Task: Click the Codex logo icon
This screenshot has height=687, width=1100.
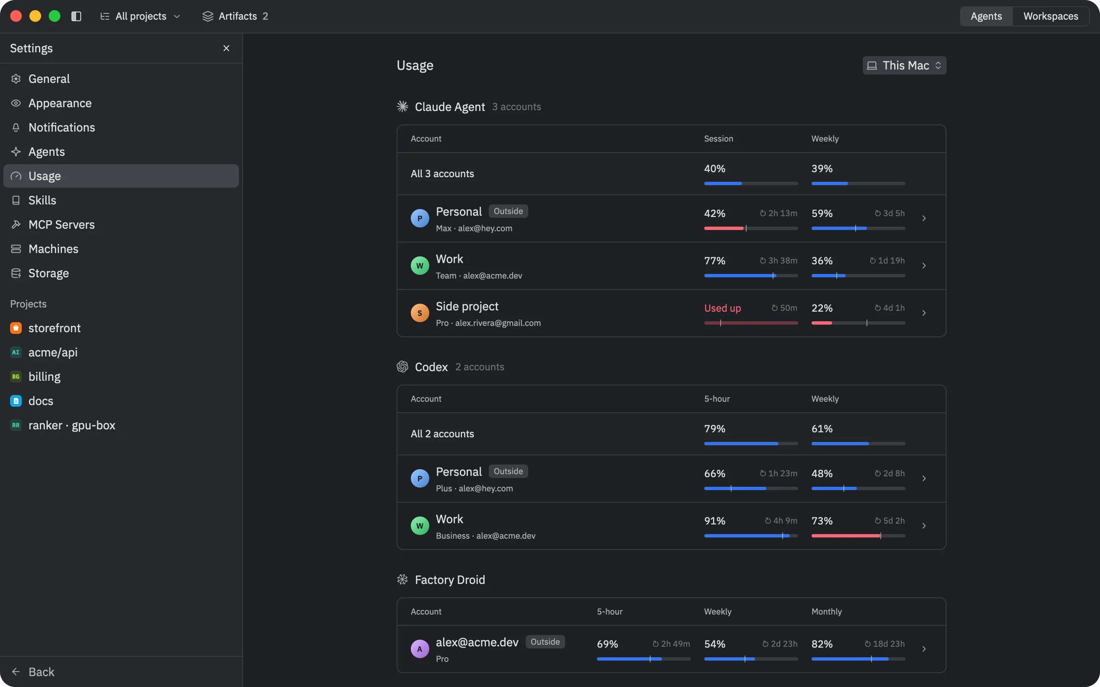Action: click(x=402, y=366)
